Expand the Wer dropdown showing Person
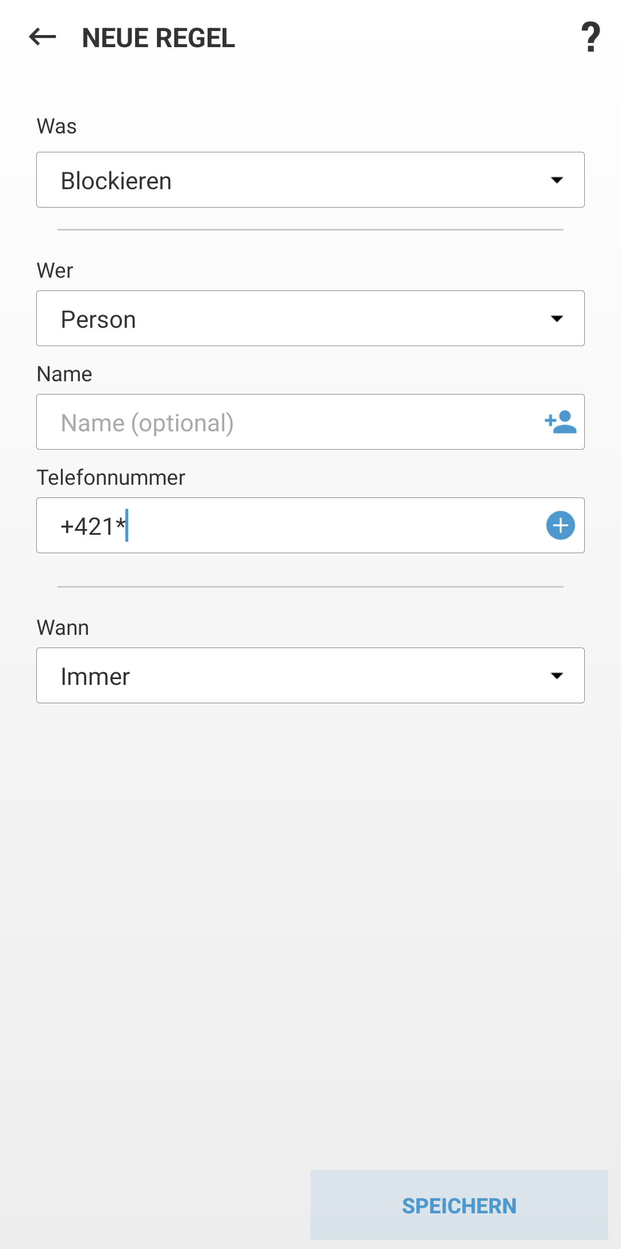The image size is (621, 1249). [287, 319]
